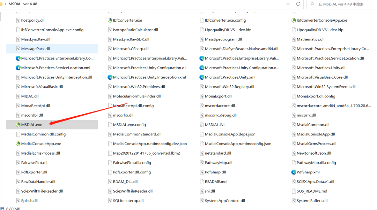The width and height of the screenshot is (377, 210).
Task: Select SCIEX.Apis.Data.v1.dll file name
Action: click(316, 182)
